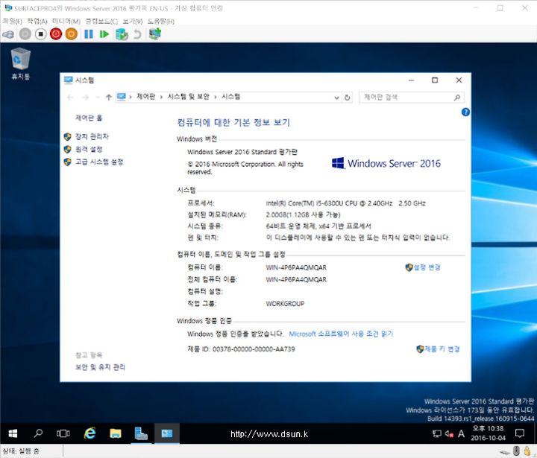
Task: Click 설정 변경 link
Action: (x=427, y=267)
